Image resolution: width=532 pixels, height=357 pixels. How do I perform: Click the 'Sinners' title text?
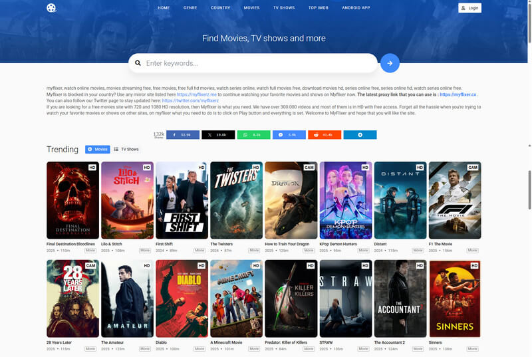(436, 342)
